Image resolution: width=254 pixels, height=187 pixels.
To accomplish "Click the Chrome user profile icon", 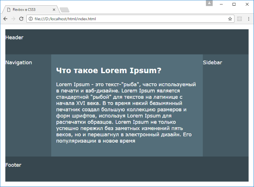I will [209, 4].
